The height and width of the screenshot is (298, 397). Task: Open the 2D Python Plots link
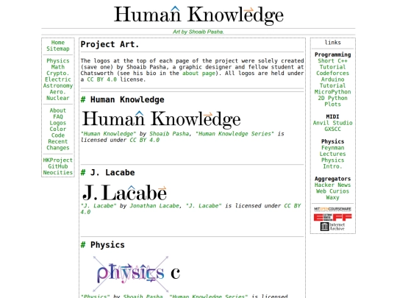332,101
